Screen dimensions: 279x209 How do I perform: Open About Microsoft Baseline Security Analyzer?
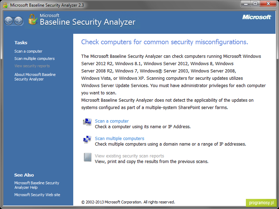35,77
